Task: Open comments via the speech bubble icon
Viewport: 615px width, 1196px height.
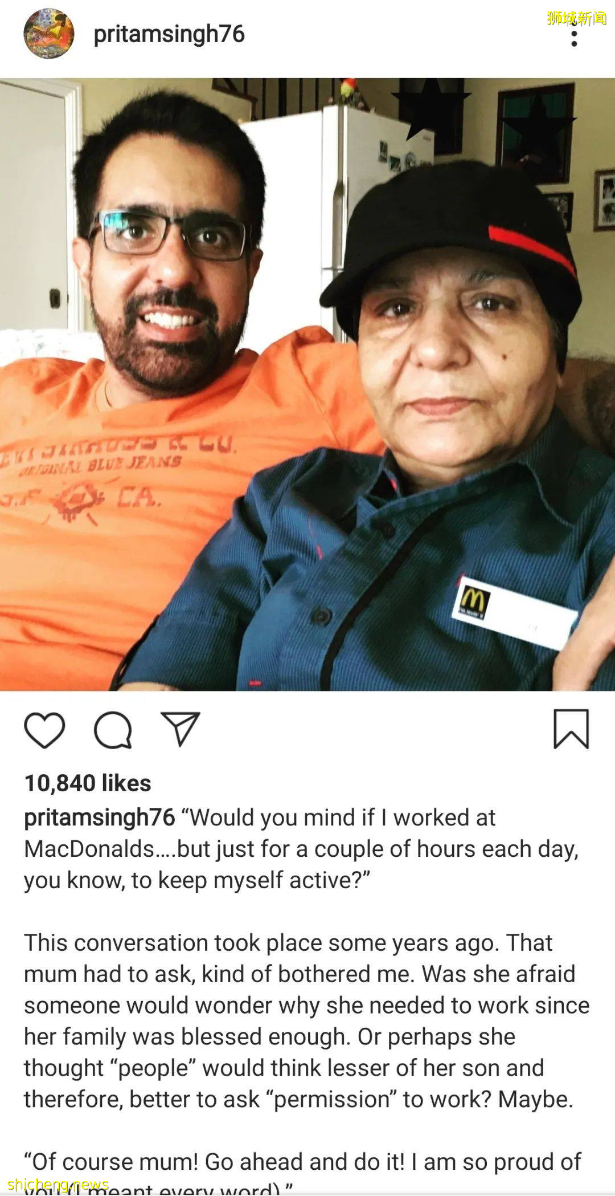Action: pyautogui.click(x=113, y=730)
